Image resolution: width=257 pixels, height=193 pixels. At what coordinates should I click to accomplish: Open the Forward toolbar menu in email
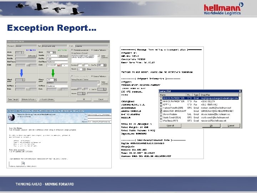pos(35,111)
